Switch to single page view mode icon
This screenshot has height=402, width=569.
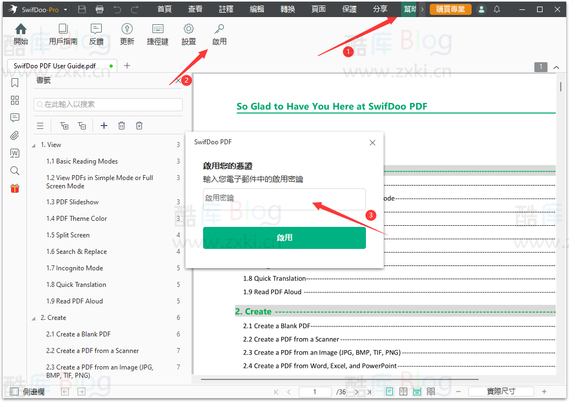[x=389, y=391]
